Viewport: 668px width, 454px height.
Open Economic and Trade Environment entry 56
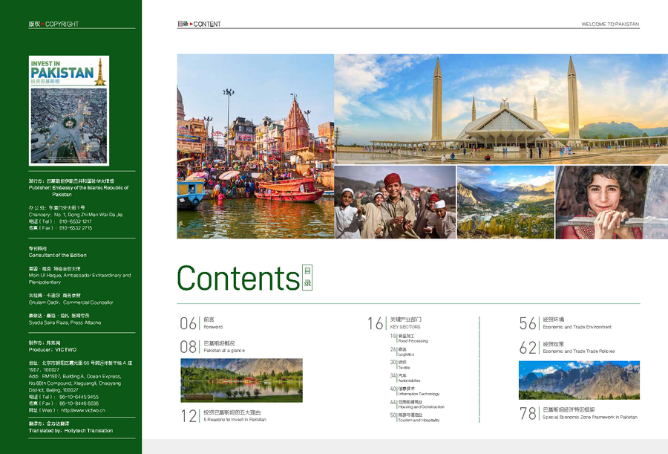566,323
